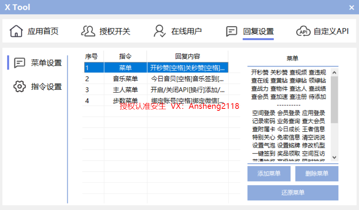Click the 回复内容 column header
The height and width of the screenshot is (210, 359).
[188, 56]
